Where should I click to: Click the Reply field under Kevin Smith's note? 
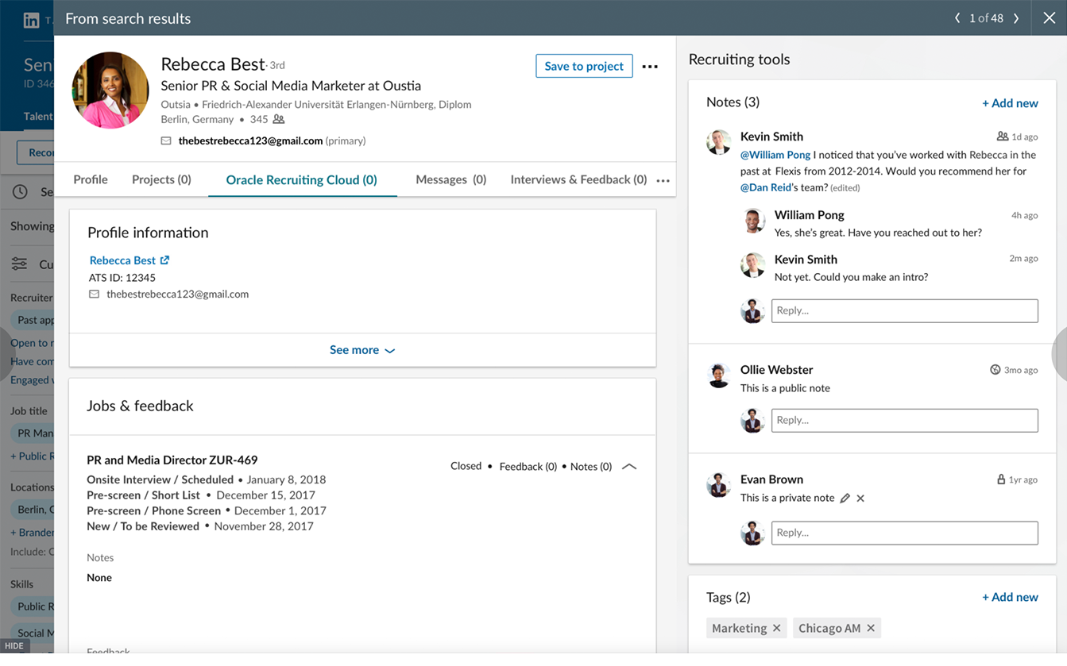(x=904, y=310)
